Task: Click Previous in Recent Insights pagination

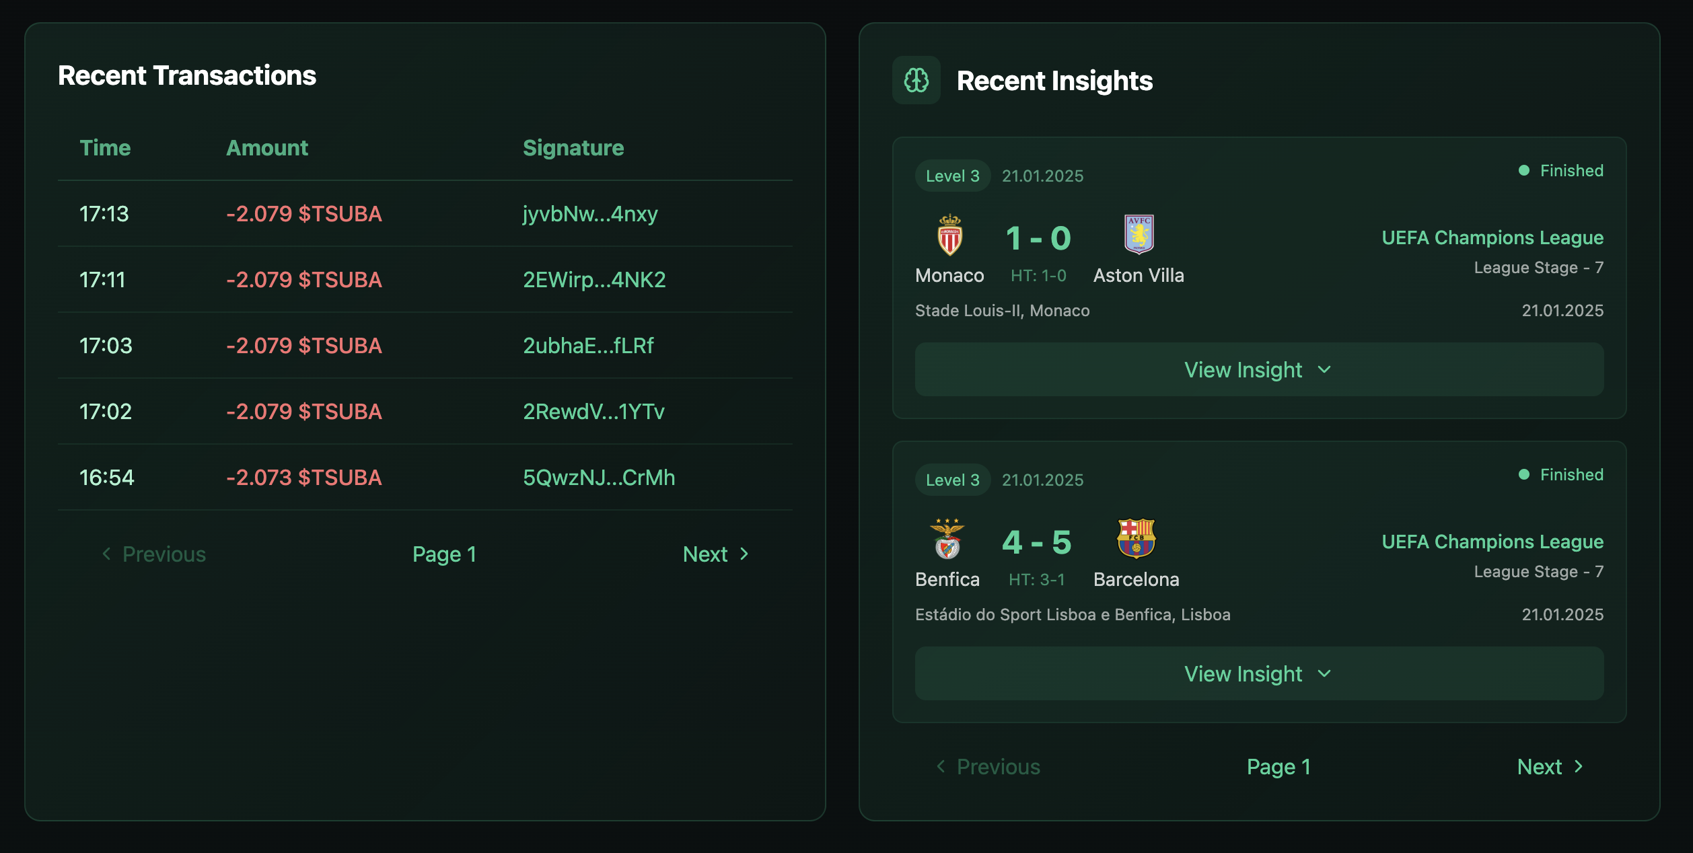Action: [988, 766]
